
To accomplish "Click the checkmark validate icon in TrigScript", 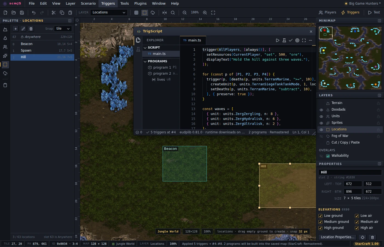I will [291, 40].
